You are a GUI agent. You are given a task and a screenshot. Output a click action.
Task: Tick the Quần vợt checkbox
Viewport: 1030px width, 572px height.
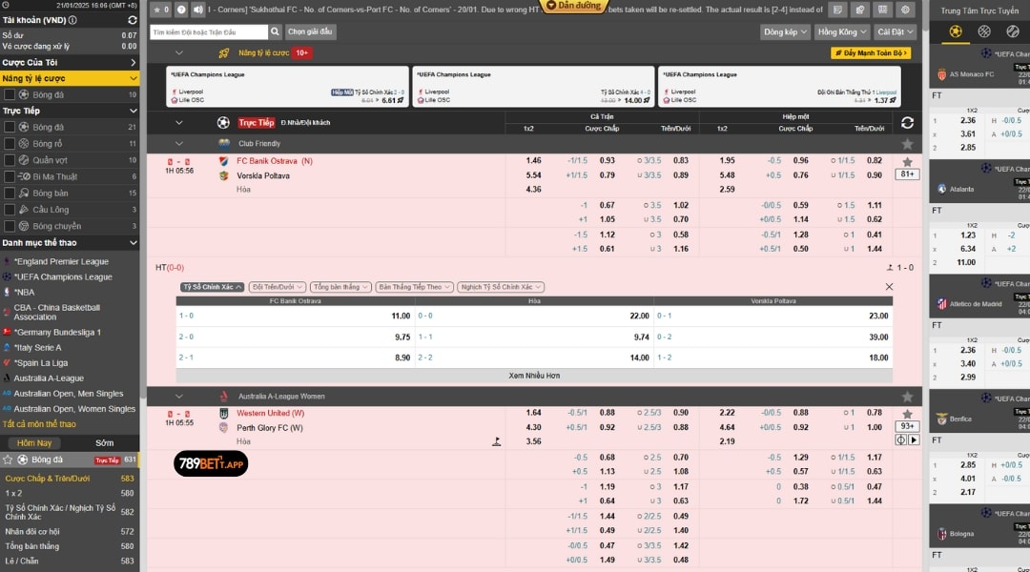coord(10,160)
